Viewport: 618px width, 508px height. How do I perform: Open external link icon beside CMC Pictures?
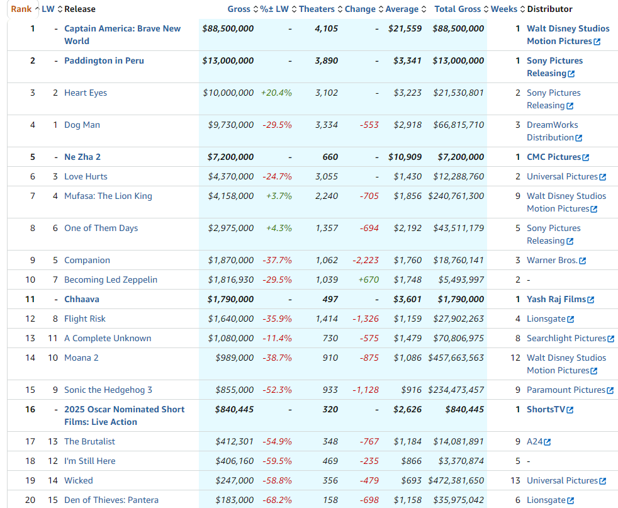586,157
